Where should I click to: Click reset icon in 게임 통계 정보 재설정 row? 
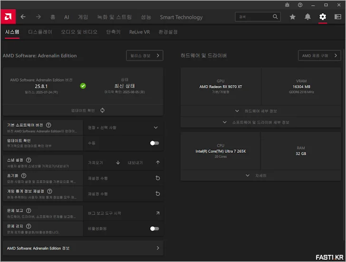pyautogui.click(x=158, y=194)
